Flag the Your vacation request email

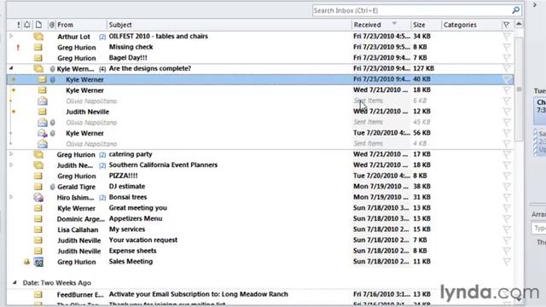tap(507, 240)
